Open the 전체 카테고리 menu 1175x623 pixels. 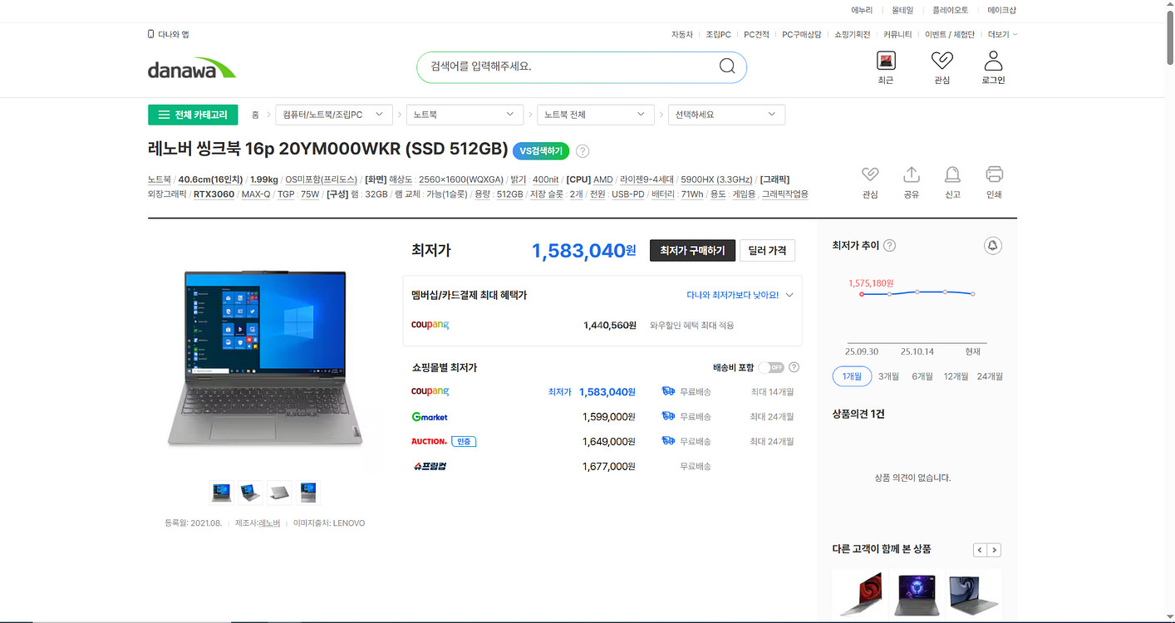[x=193, y=115]
